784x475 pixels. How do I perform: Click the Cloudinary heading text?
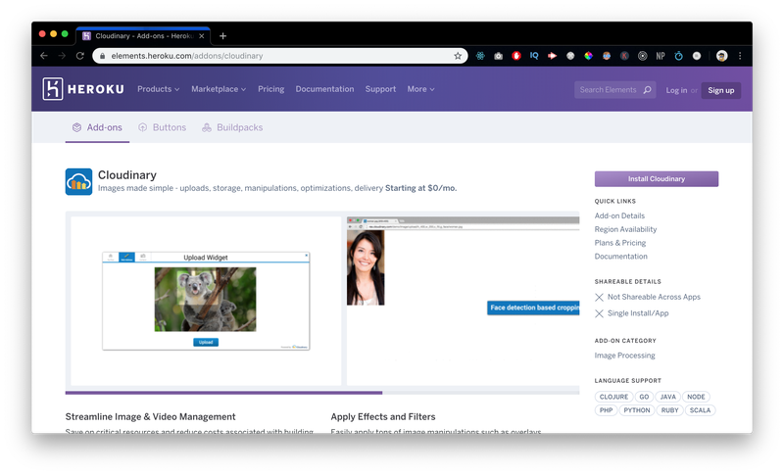[x=127, y=174]
